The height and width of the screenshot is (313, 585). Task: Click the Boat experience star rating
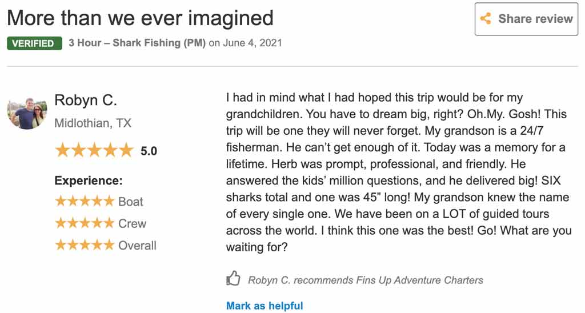coord(85,202)
